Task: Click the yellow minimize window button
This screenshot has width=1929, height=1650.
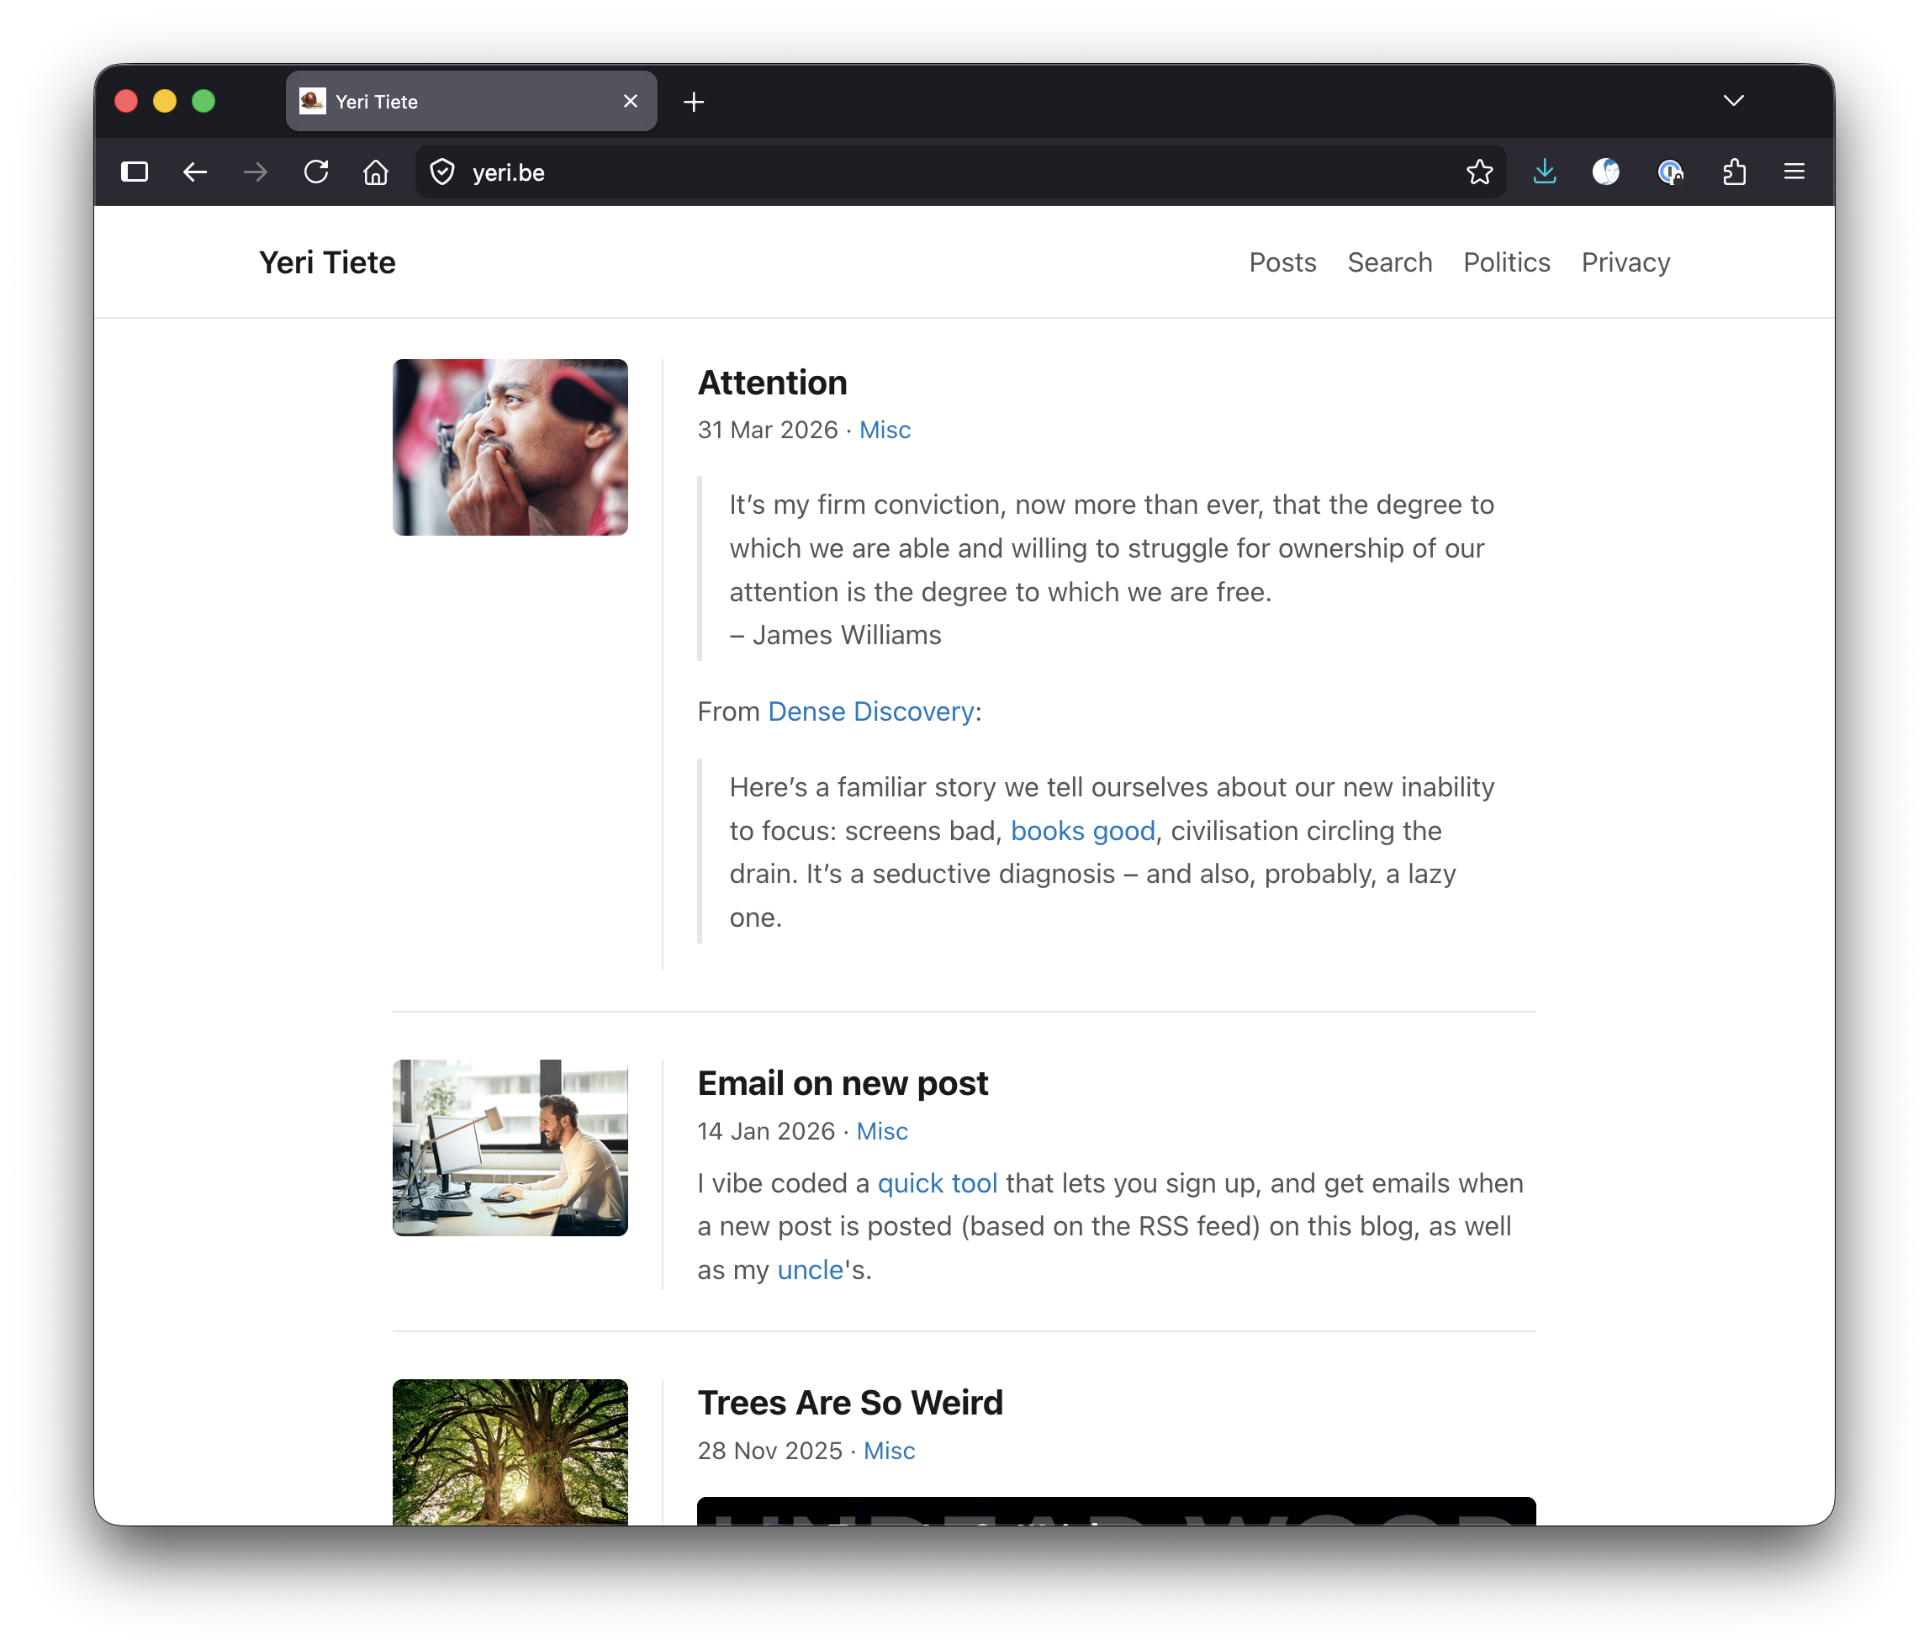Action: 165,102
